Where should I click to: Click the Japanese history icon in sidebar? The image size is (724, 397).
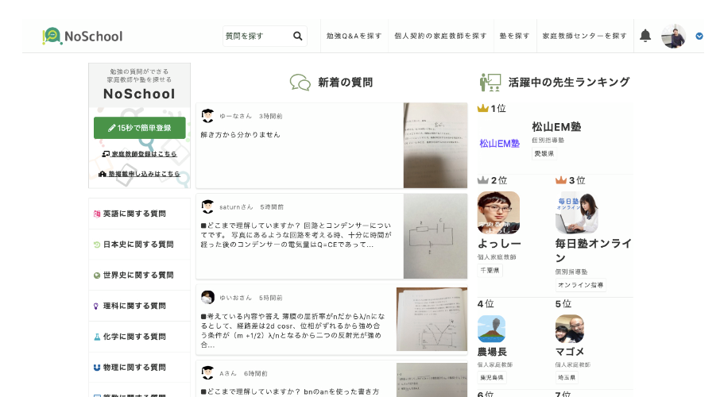(x=96, y=245)
